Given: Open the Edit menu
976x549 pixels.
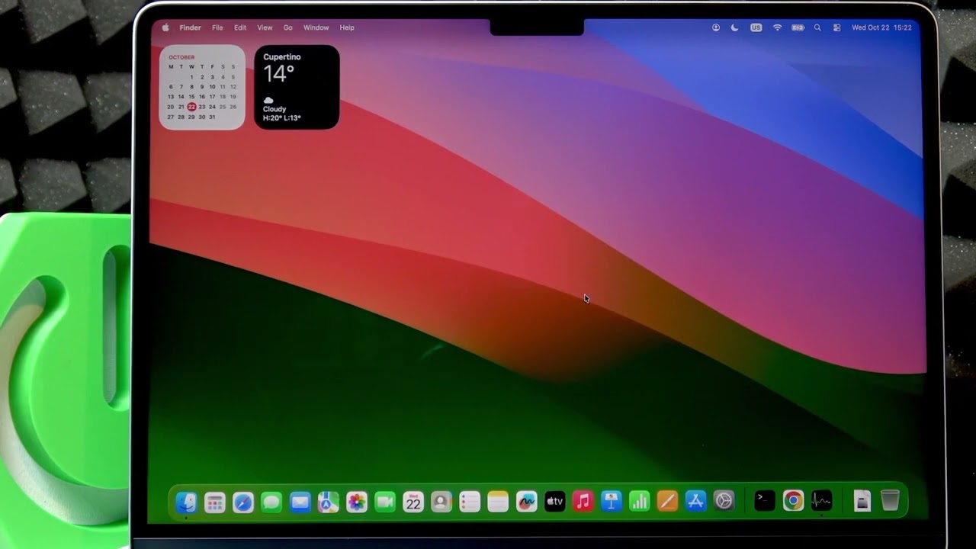Looking at the screenshot, I should pyautogui.click(x=240, y=27).
